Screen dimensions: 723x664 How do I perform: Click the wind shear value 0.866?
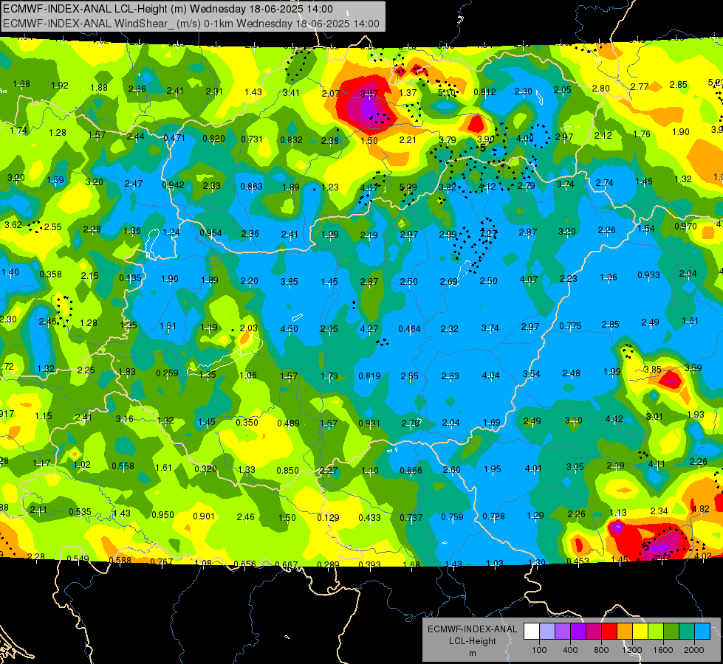pyautogui.click(x=411, y=471)
